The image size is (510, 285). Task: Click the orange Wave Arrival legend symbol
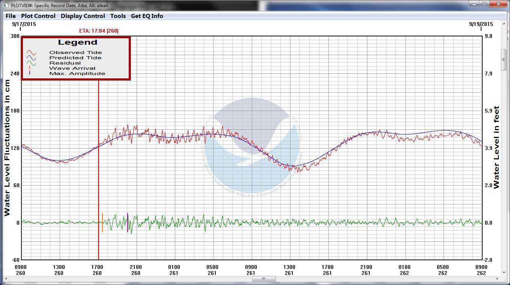tap(29, 68)
